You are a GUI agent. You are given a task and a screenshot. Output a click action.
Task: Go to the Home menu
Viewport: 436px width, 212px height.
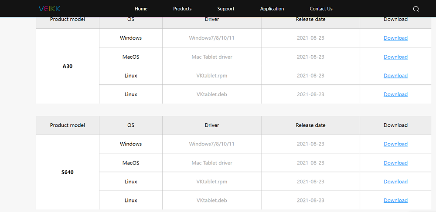click(141, 9)
